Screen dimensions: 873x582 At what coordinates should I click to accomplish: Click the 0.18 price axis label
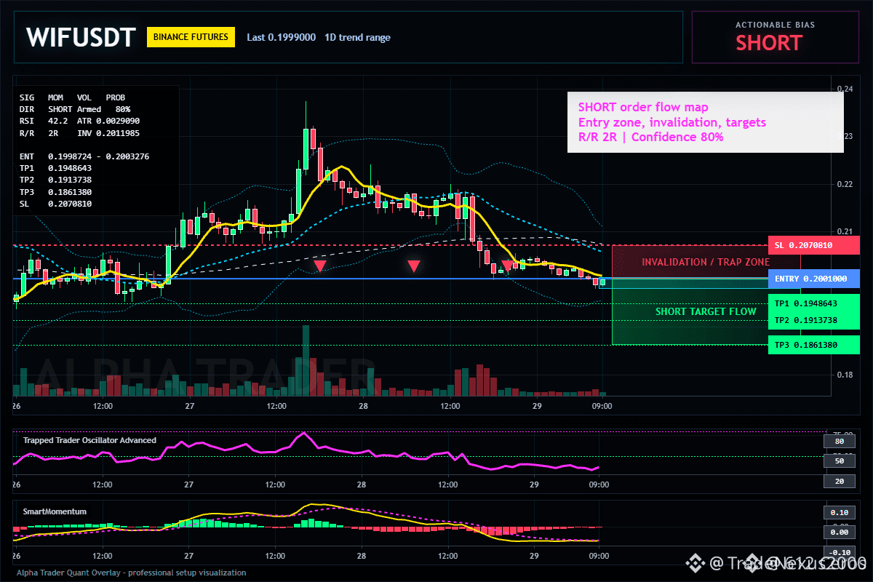click(x=845, y=375)
